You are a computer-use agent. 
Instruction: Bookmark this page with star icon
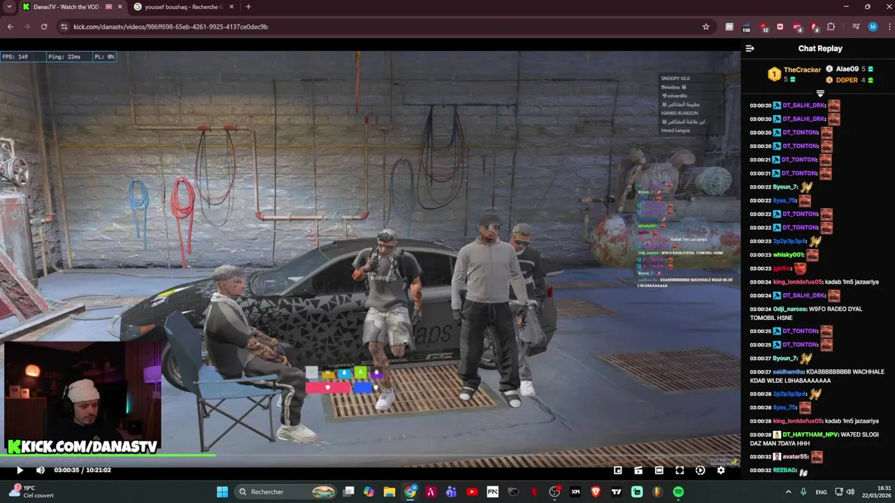pyautogui.click(x=706, y=27)
